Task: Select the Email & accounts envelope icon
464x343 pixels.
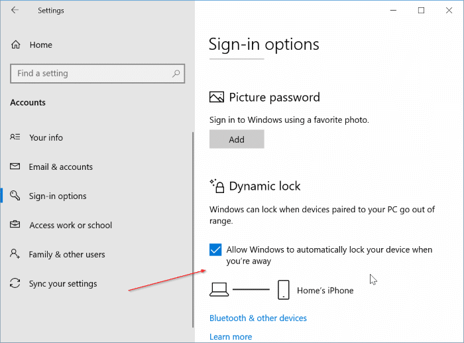Action: pyautogui.click(x=15, y=167)
